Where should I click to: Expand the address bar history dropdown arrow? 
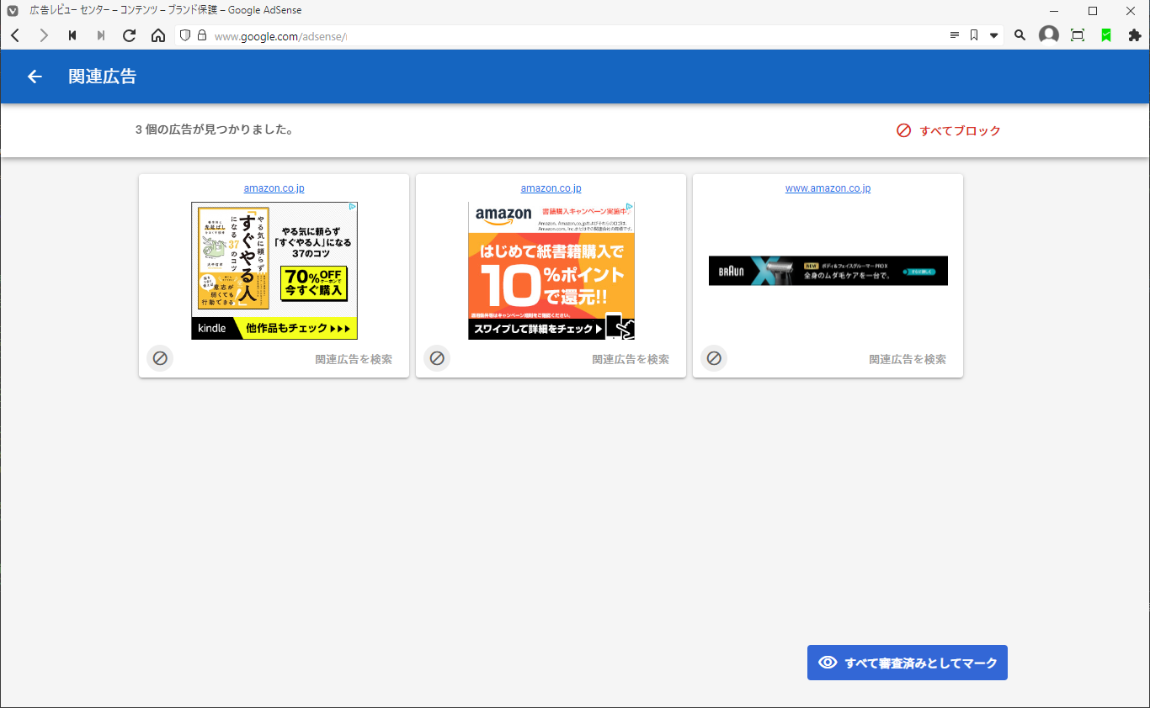pyautogui.click(x=993, y=36)
